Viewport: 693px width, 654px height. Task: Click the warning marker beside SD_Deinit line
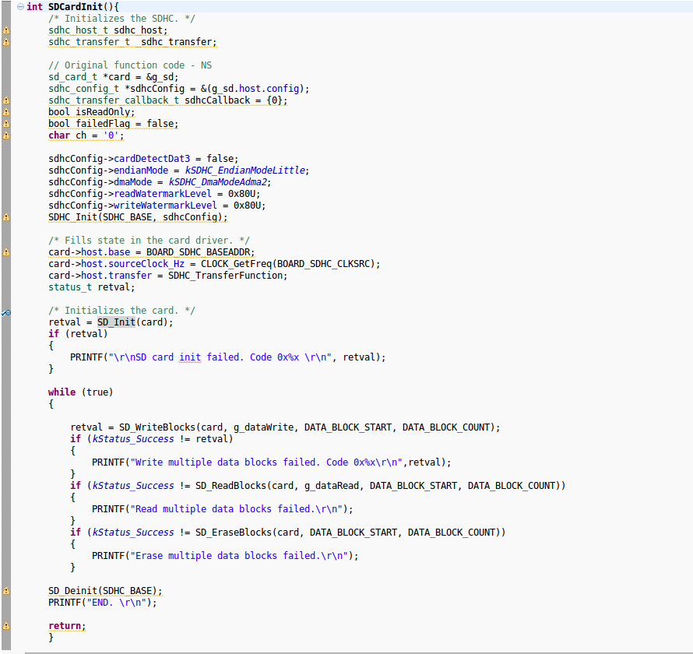tap(5, 590)
